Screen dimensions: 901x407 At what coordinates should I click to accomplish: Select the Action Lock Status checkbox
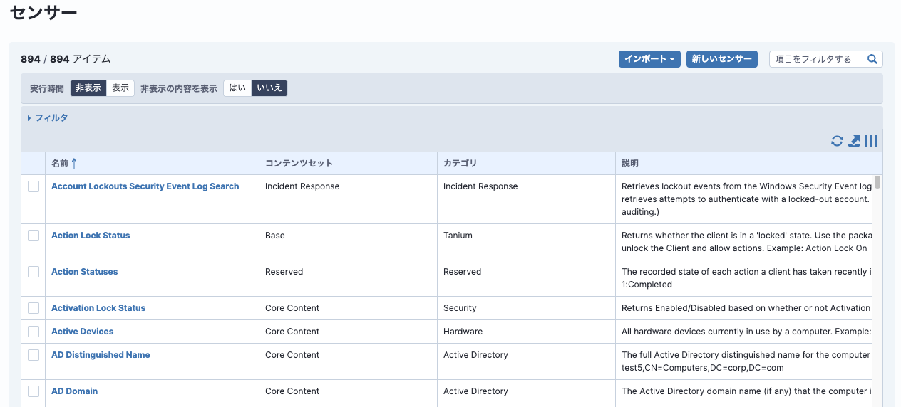tap(34, 236)
